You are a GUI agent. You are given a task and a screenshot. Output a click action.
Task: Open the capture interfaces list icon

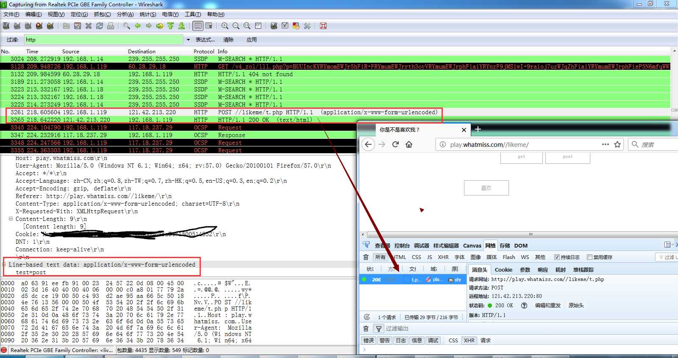(x=6, y=26)
